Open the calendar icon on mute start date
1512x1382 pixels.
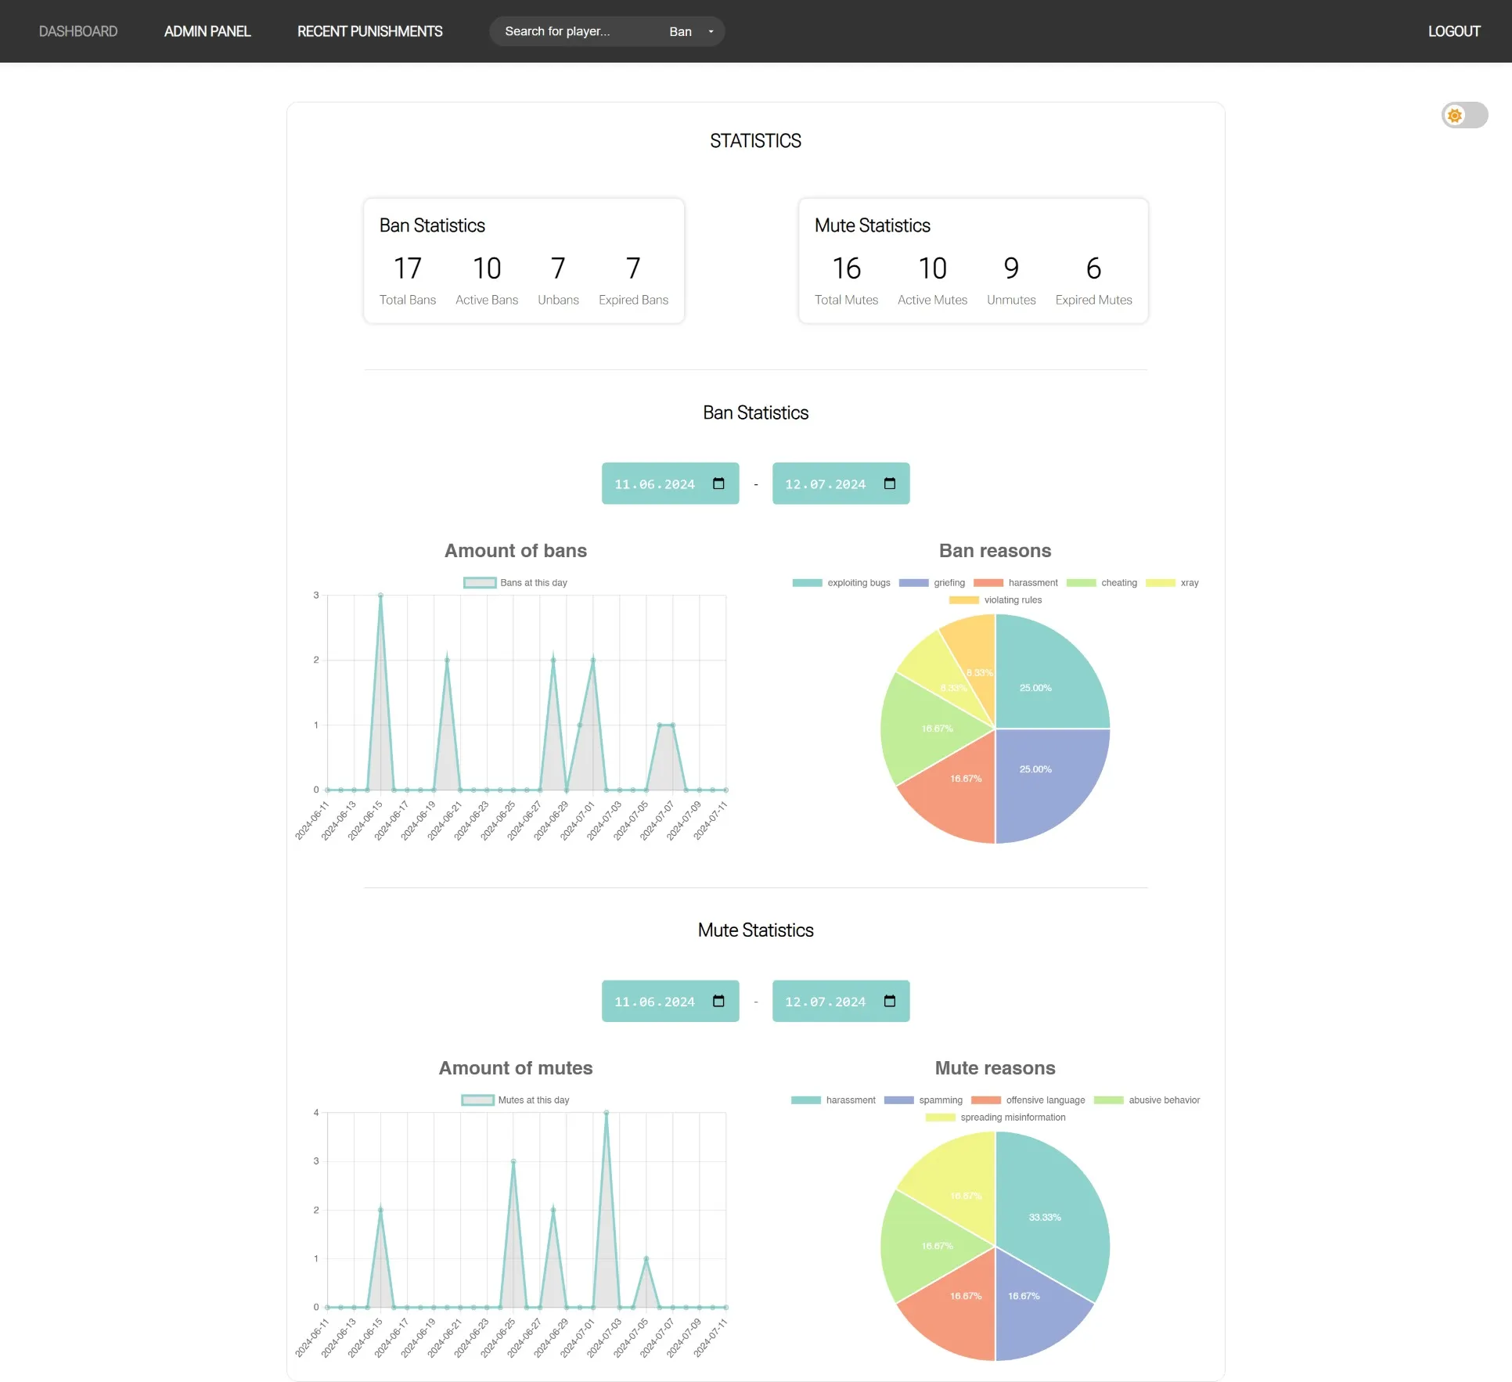(x=719, y=1001)
